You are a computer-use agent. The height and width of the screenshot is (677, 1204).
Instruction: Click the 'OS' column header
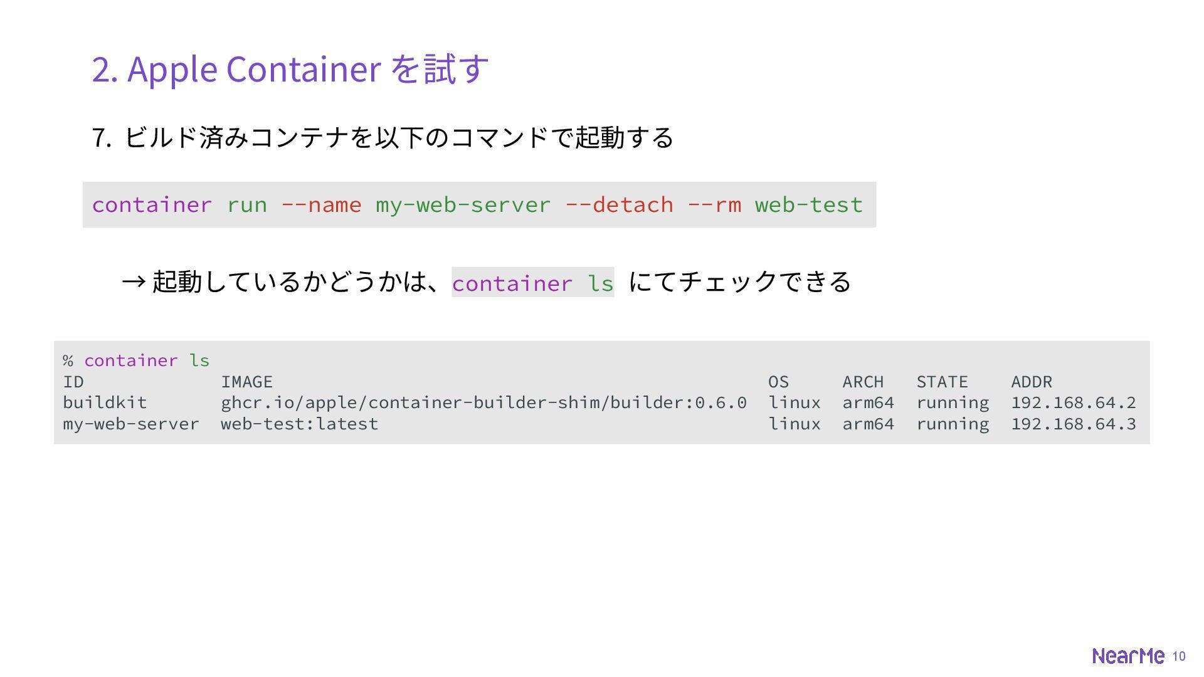click(779, 382)
